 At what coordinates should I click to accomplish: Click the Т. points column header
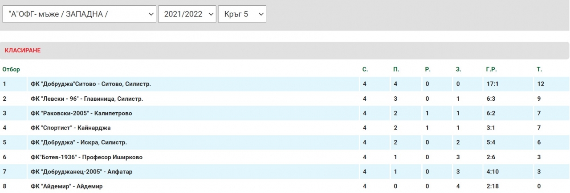(539, 70)
